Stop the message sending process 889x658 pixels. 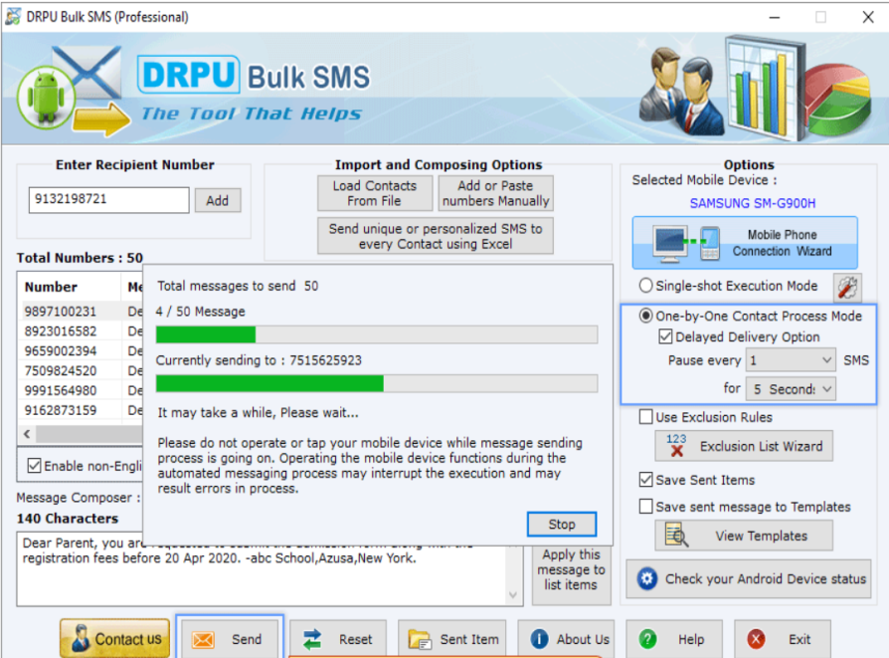click(562, 525)
